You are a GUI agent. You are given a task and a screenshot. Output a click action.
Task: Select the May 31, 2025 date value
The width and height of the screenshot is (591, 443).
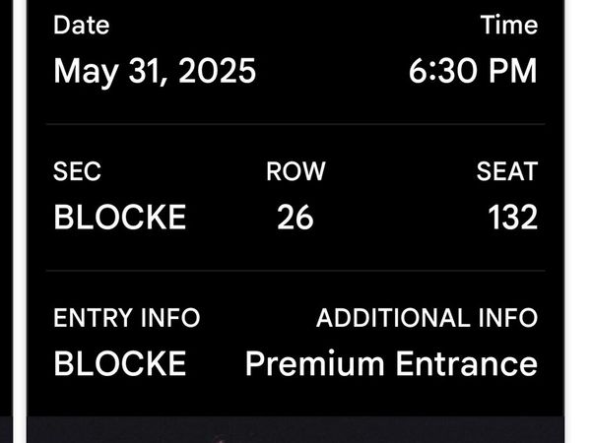pos(155,72)
